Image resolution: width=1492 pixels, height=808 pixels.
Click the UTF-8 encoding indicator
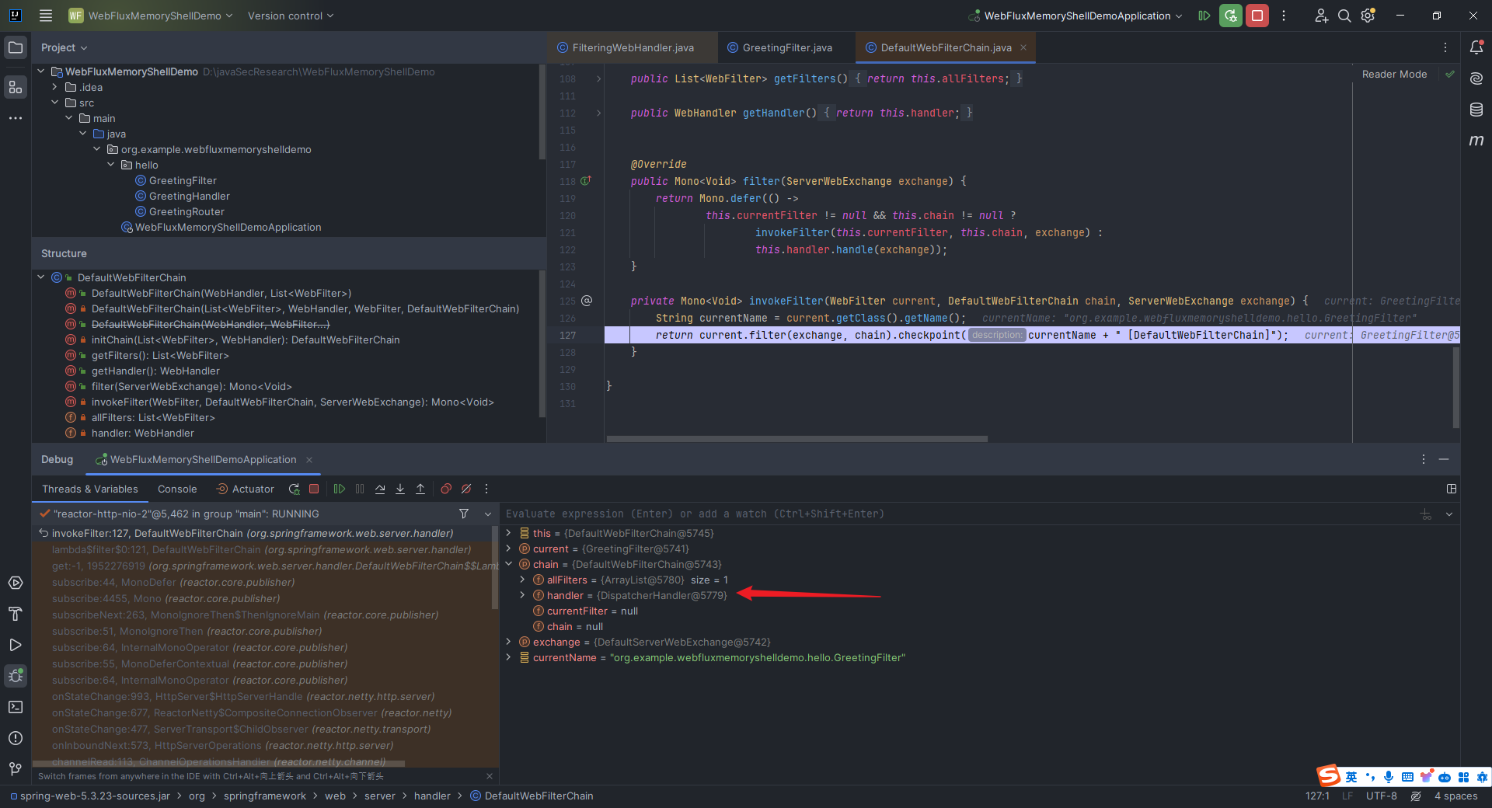(x=1382, y=796)
